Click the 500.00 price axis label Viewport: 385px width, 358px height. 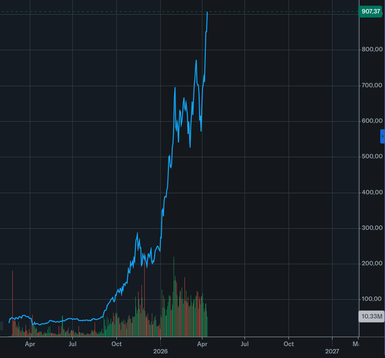pyautogui.click(x=372, y=156)
